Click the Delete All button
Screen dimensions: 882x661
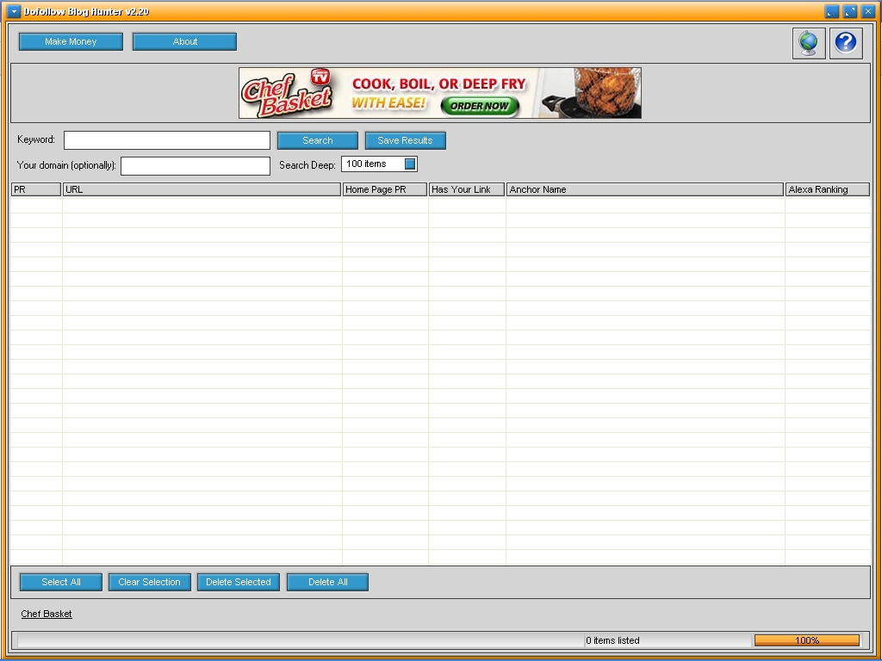point(327,583)
